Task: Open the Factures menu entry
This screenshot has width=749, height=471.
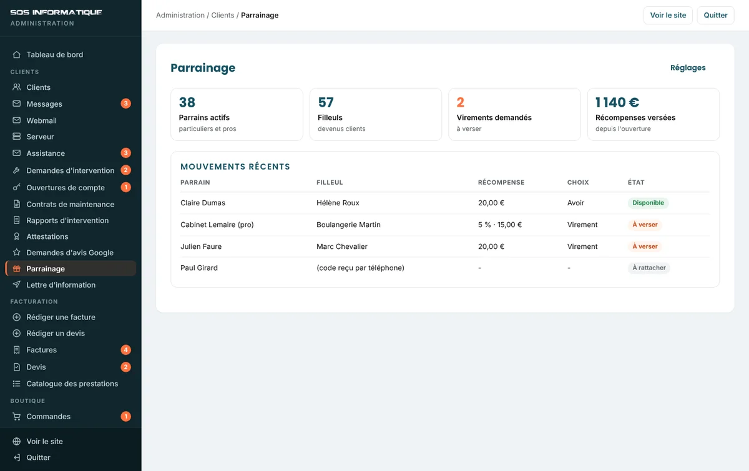Action: click(71, 350)
